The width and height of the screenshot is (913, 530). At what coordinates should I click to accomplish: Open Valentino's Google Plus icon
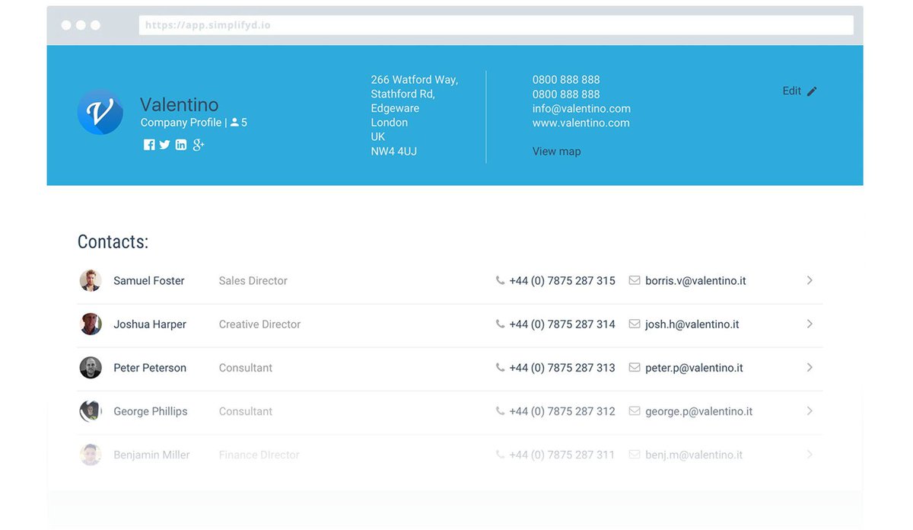tap(199, 145)
